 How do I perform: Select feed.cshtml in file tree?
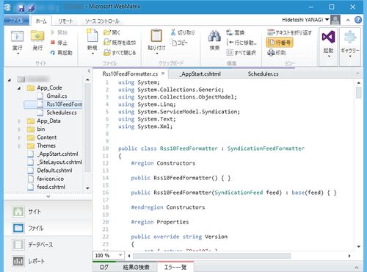tap(51, 187)
